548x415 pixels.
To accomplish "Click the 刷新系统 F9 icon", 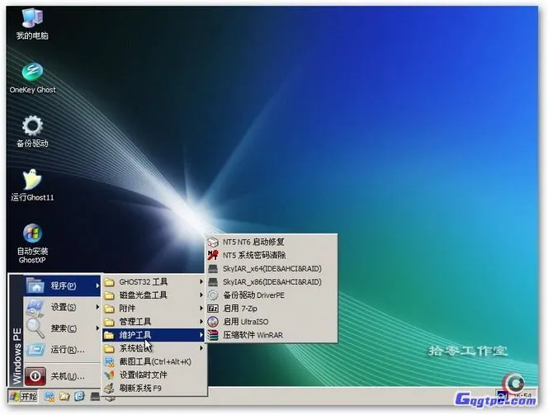I will [110, 388].
